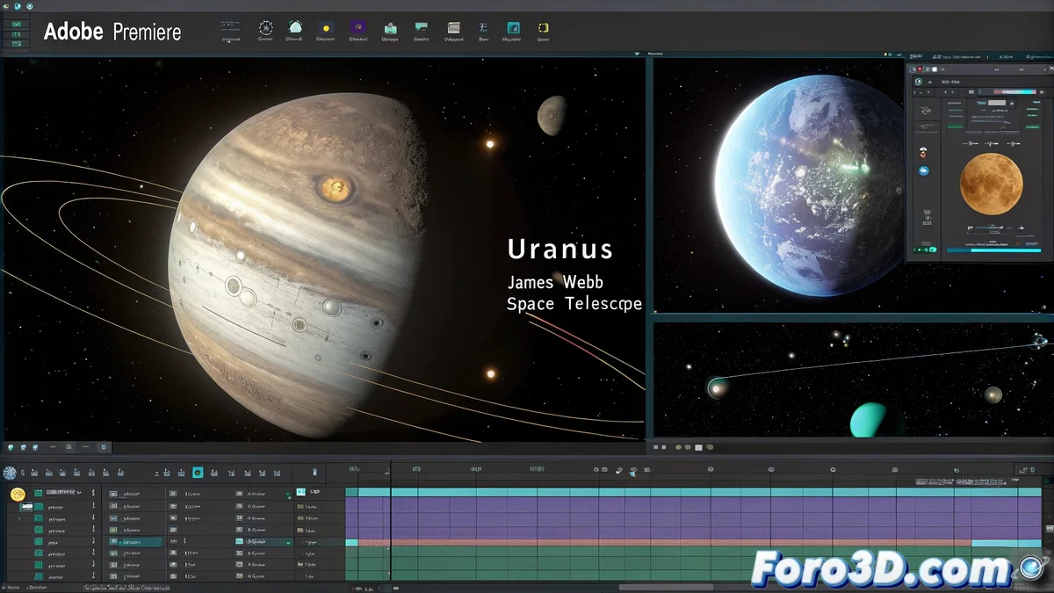Click the 'James Webb' text line
1054x593 pixels.
[x=555, y=283]
